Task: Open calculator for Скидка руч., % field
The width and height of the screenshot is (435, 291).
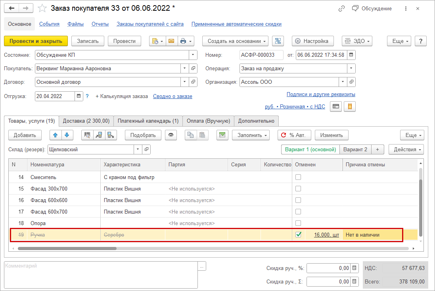Action: tap(354, 268)
